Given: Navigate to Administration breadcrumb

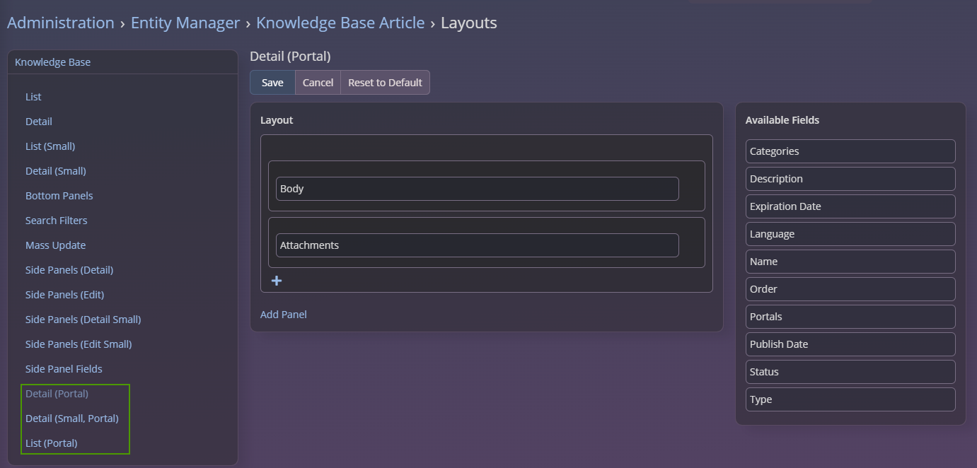Looking at the screenshot, I should click(x=61, y=23).
